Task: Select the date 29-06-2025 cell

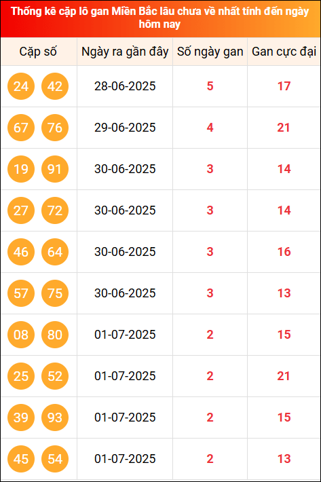Action: pyautogui.click(x=125, y=128)
